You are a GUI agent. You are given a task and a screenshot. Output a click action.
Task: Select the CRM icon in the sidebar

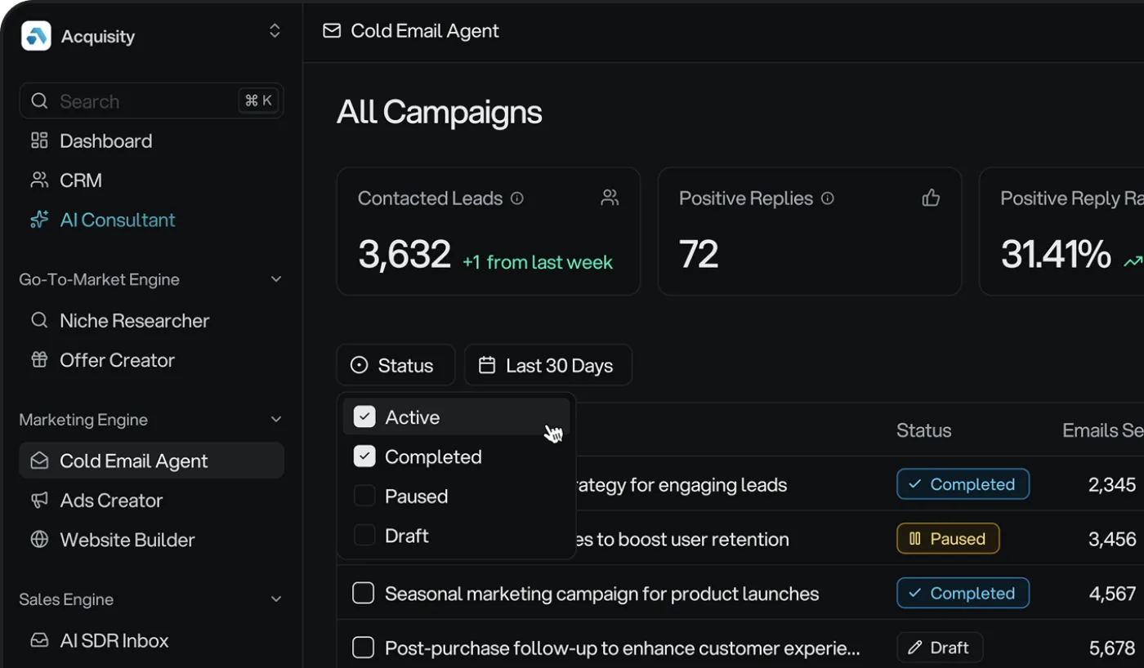tap(39, 180)
